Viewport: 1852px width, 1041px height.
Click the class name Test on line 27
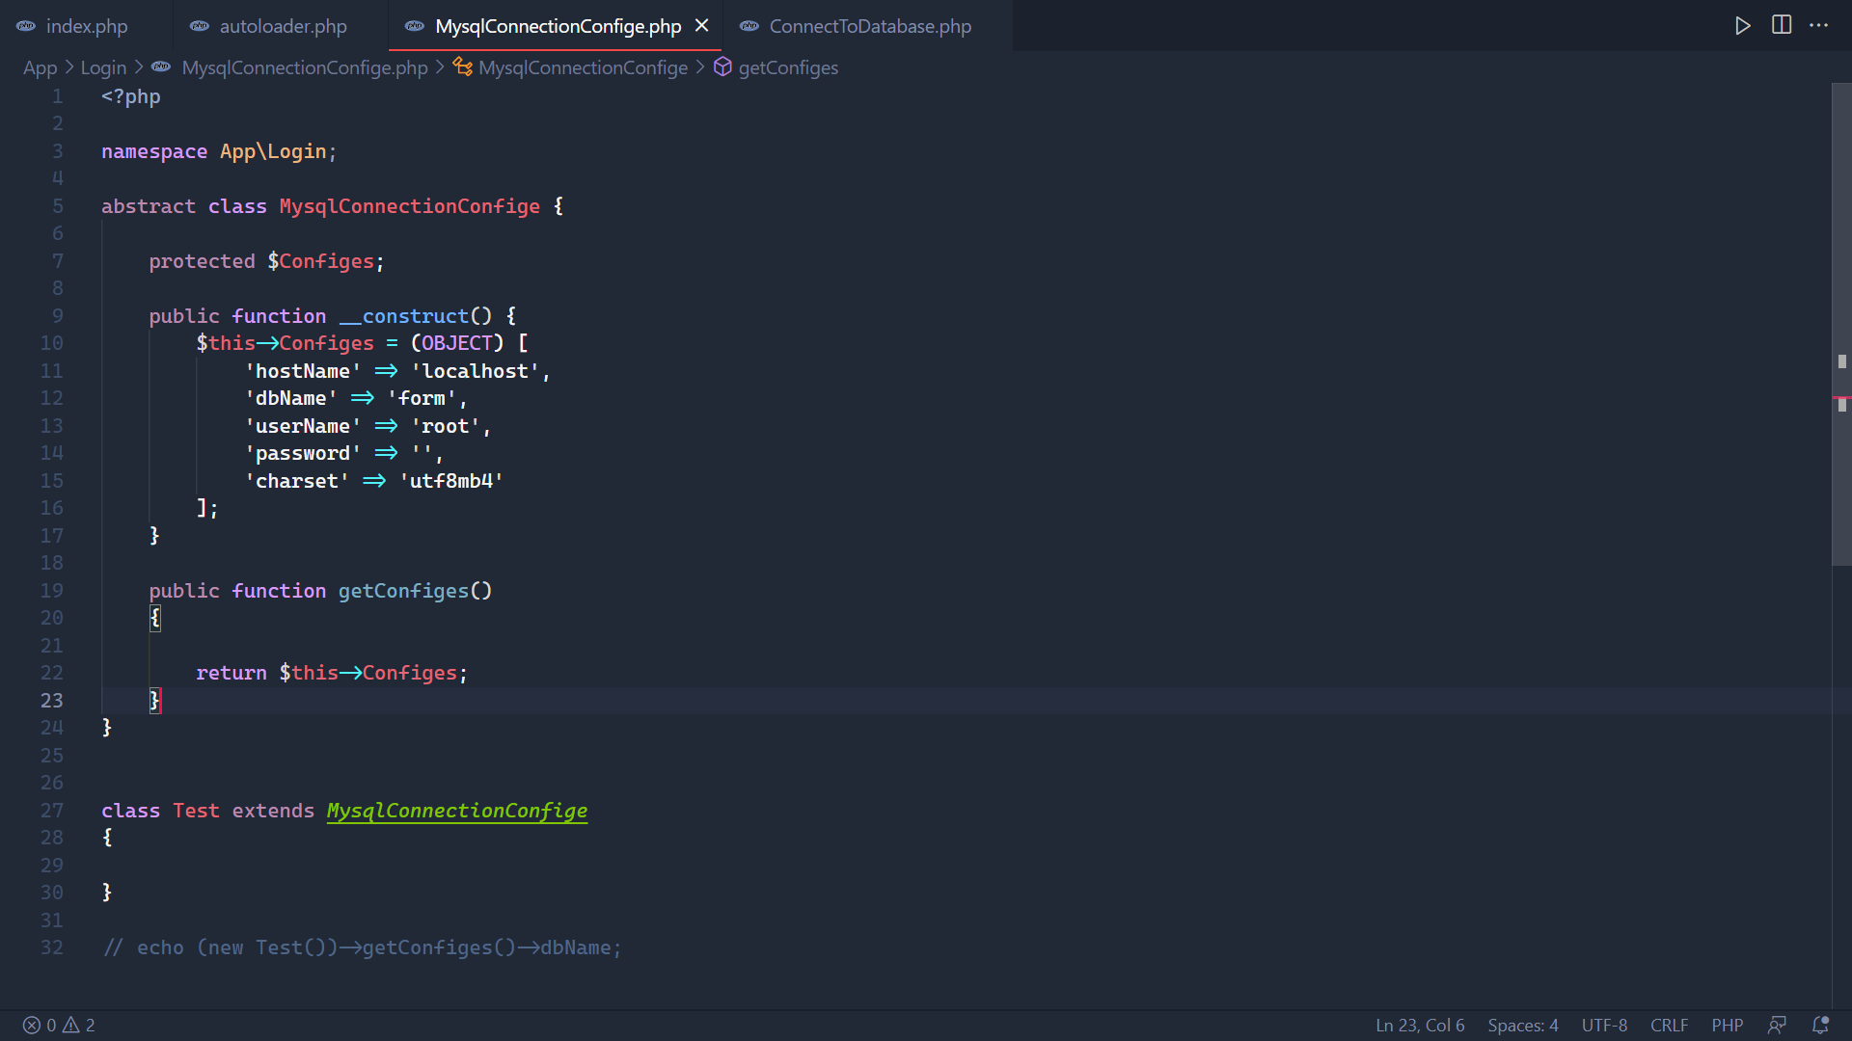tap(196, 811)
